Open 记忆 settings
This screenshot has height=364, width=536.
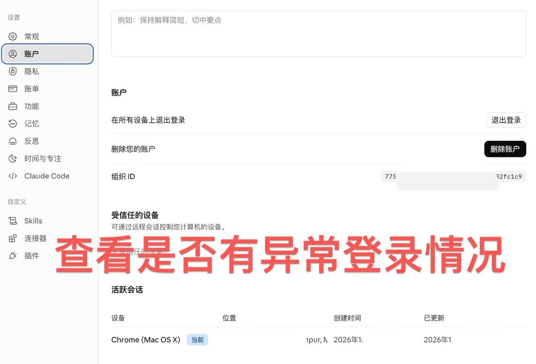click(47, 124)
